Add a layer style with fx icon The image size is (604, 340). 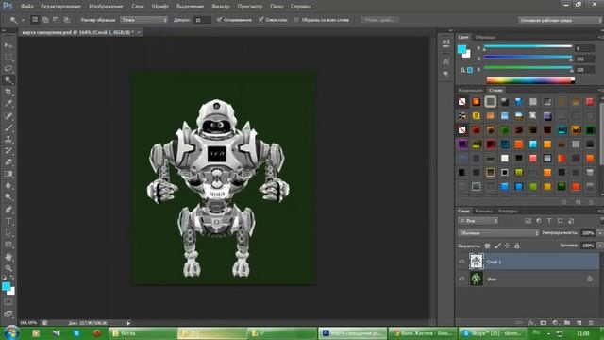point(531,322)
